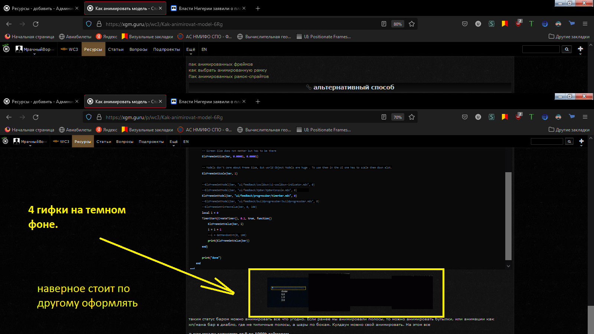Open a new tab in the upper window
Image resolution: width=594 pixels, height=334 pixels.
[258, 9]
